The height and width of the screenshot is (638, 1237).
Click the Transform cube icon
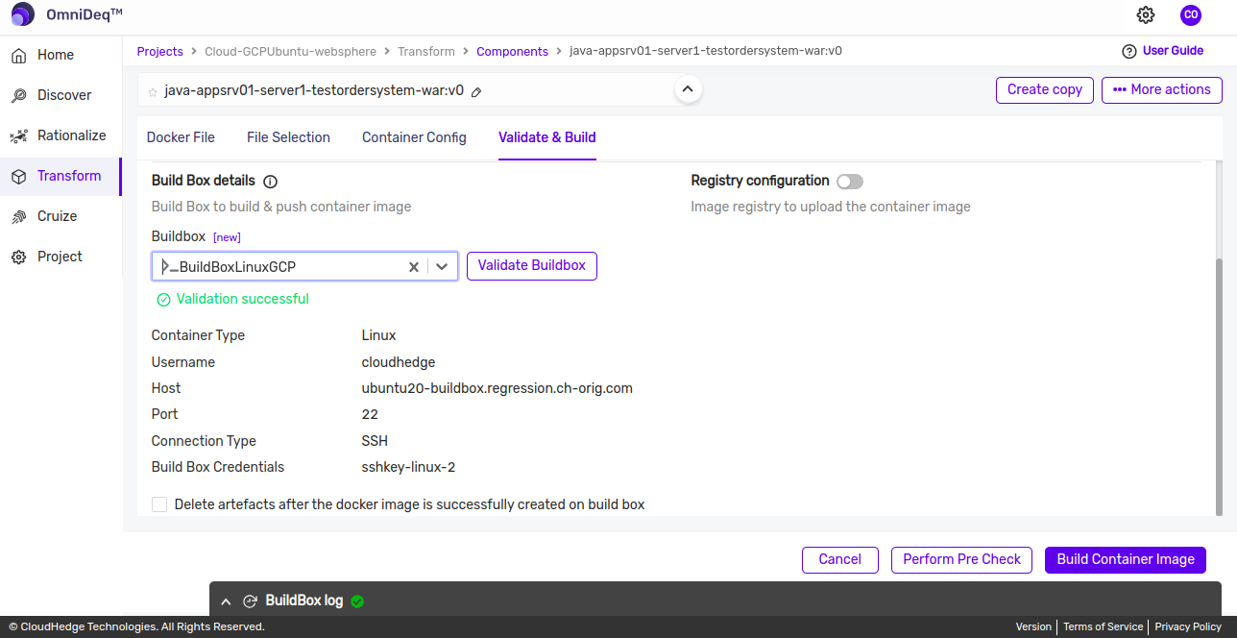tap(18, 177)
